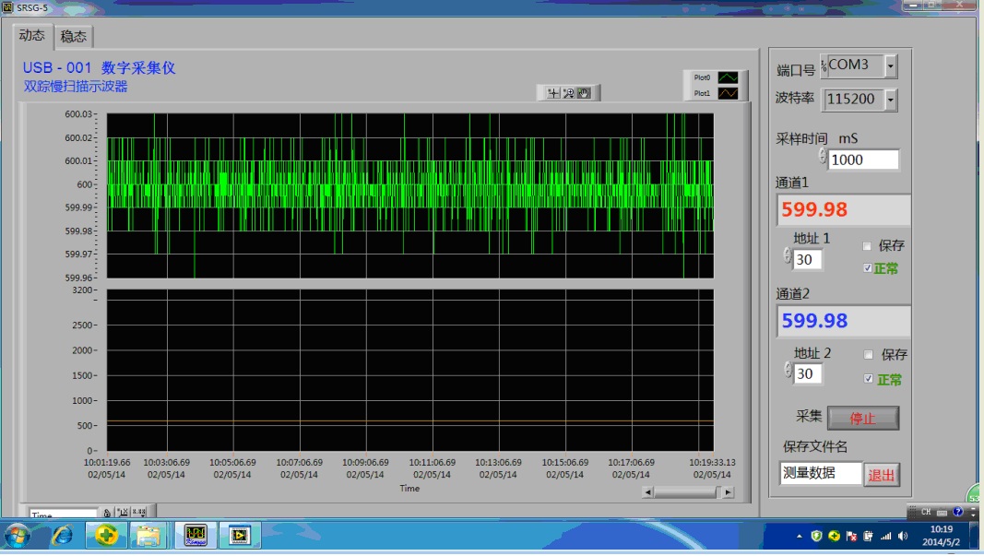Click the 360 tray icon

pyautogui.click(x=834, y=536)
